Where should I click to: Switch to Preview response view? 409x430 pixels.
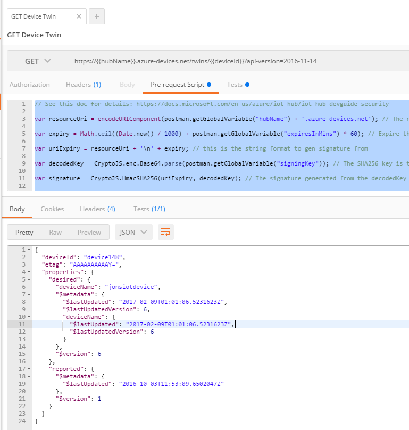(89, 232)
